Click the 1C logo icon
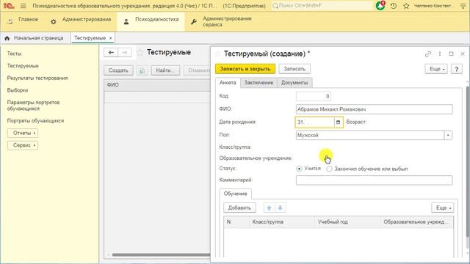 tap(9, 5)
